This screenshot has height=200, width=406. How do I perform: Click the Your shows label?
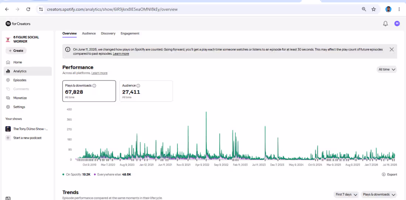(14, 119)
